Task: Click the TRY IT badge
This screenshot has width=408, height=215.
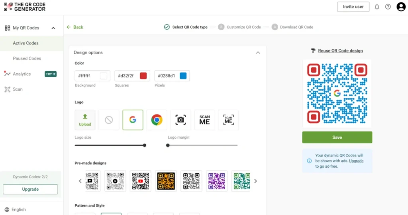Action: 51,74
